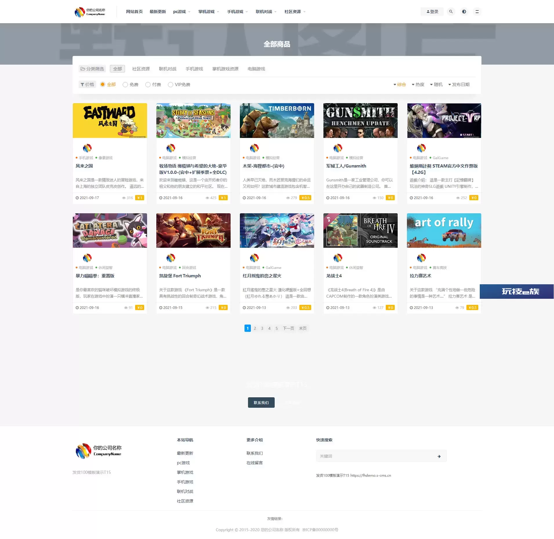
Task: Select the 全部 price radio button
Action: click(x=102, y=85)
